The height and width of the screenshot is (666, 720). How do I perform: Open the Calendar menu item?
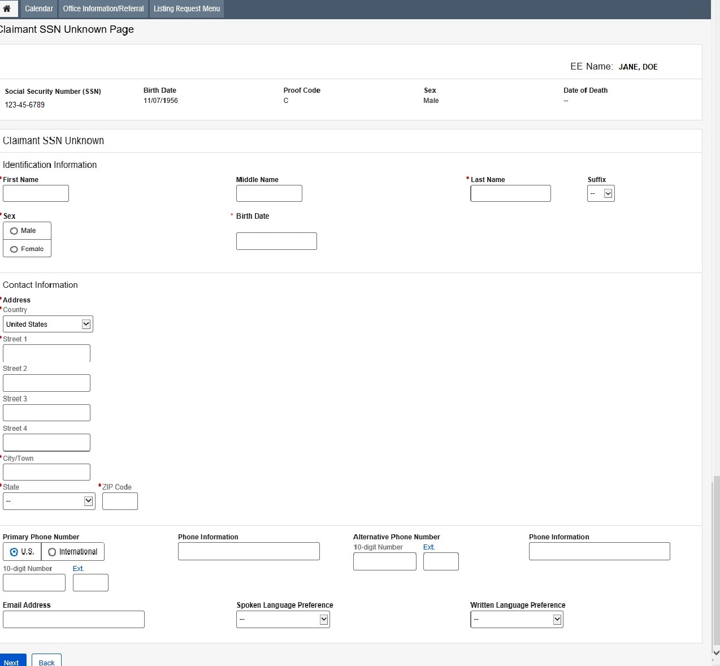point(39,8)
